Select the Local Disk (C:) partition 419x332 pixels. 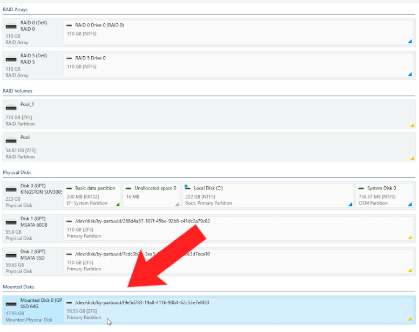point(268,195)
